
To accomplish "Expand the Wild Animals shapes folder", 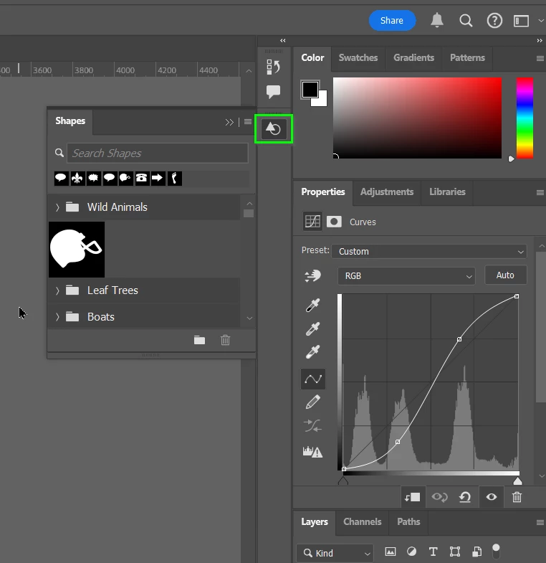I will click(x=57, y=207).
